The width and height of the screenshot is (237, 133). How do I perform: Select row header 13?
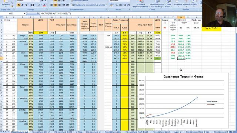click(x=1, y=58)
